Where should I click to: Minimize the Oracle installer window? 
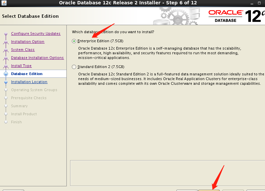click(252, 3)
